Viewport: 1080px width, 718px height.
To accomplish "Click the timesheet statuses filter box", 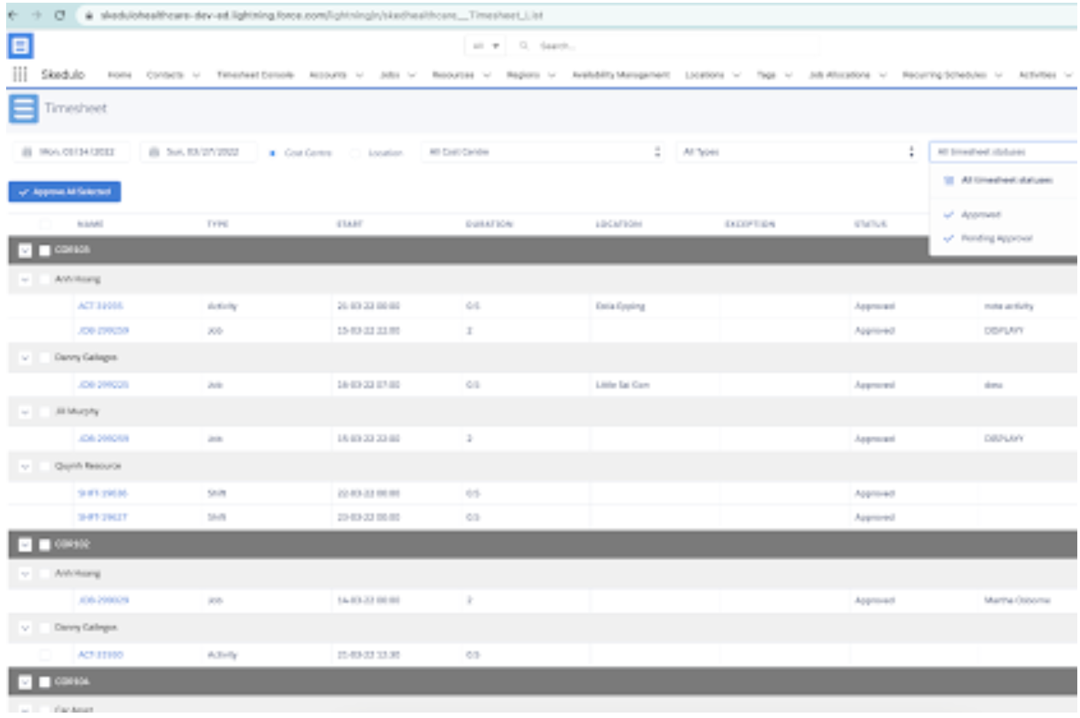I will click(1003, 152).
